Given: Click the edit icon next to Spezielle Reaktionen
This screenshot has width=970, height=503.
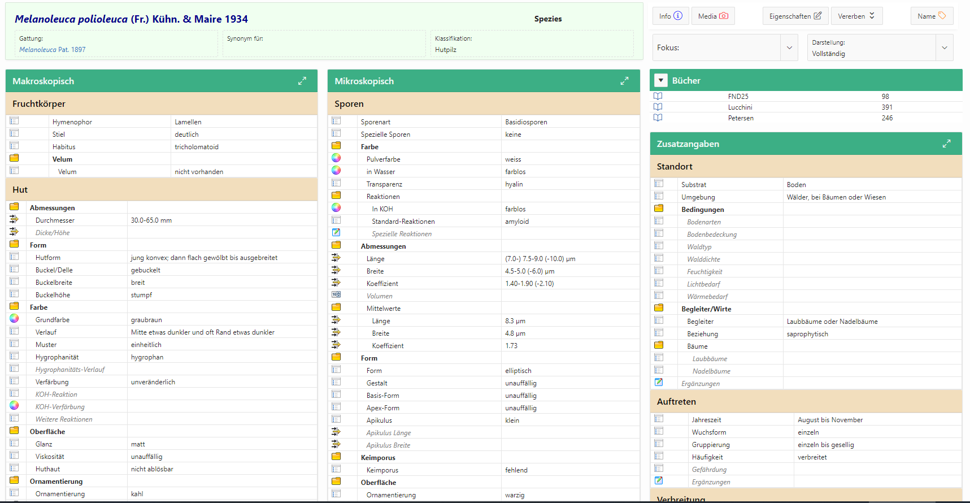Looking at the screenshot, I should 336,233.
